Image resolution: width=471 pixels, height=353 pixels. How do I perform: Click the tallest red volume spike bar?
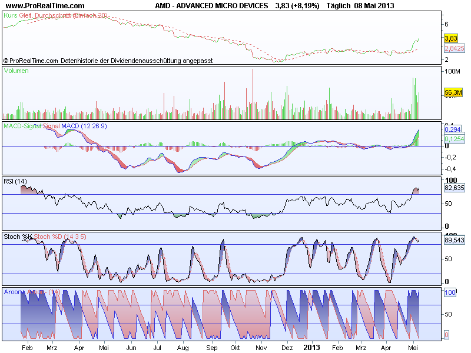pos(253,94)
